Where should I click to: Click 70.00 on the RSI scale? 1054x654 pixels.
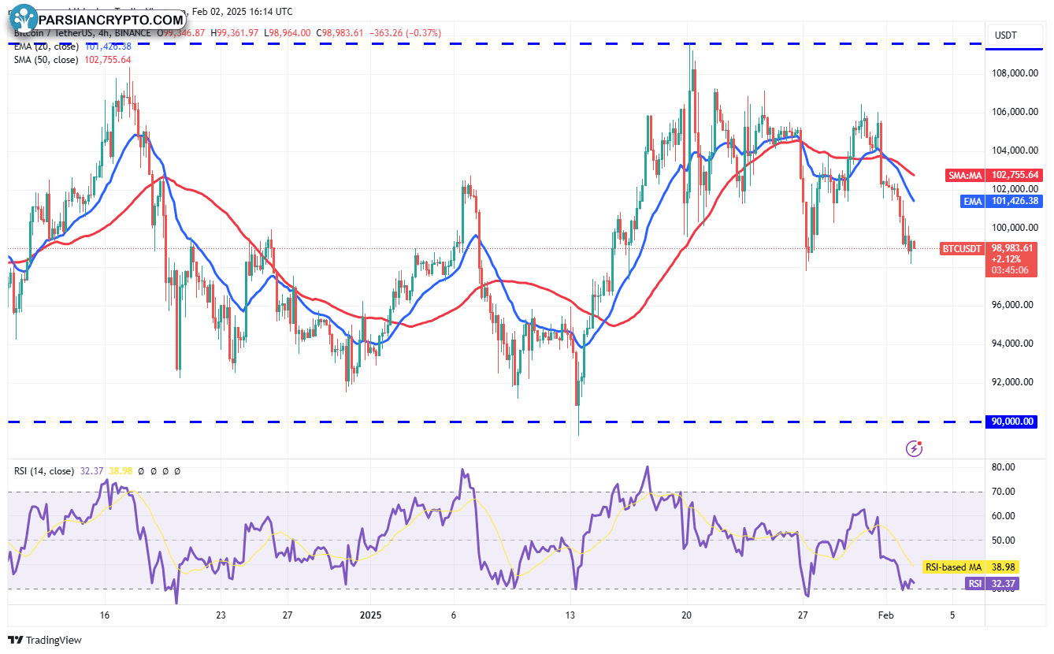click(x=1004, y=492)
